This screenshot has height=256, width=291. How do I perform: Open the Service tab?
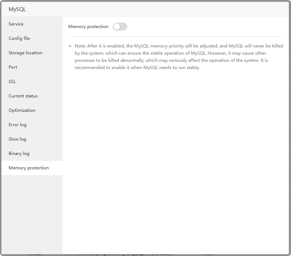tap(32, 24)
